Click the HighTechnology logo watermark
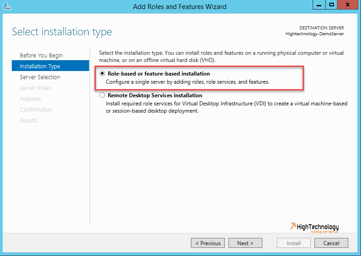361x256 pixels. pyautogui.click(x=314, y=228)
